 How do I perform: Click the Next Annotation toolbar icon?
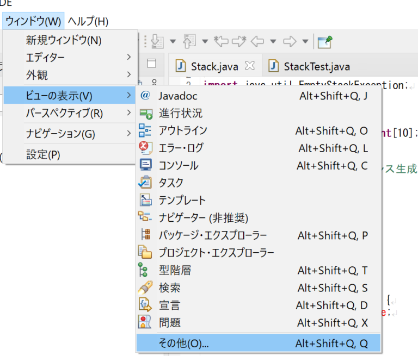(x=158, y=41)
